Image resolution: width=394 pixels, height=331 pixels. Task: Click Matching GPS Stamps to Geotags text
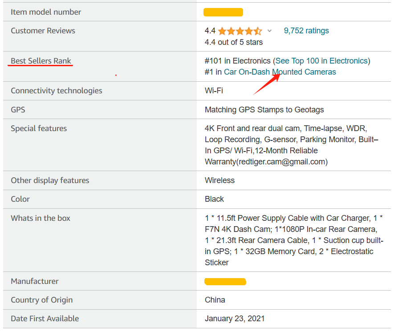tap(264, 110)
